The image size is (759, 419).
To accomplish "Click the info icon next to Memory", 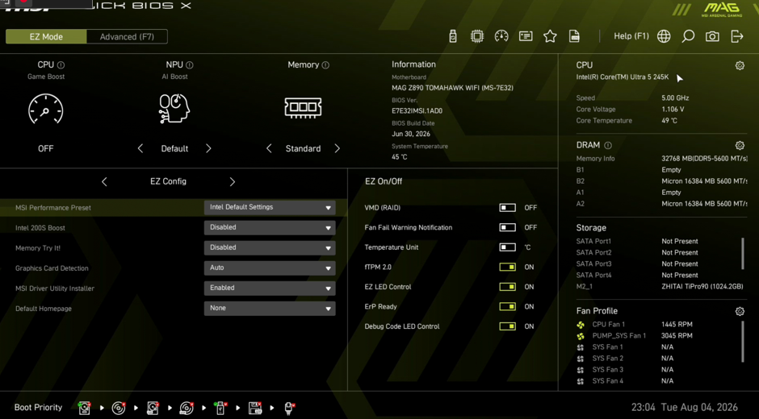I will (325, 64).
